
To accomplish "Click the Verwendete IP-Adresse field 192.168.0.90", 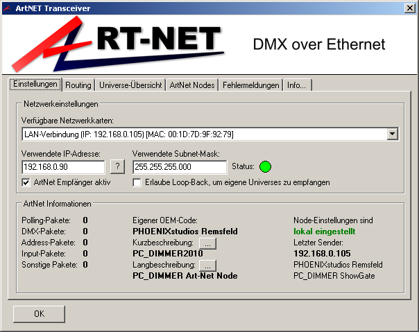I will (x=63, y=167).
